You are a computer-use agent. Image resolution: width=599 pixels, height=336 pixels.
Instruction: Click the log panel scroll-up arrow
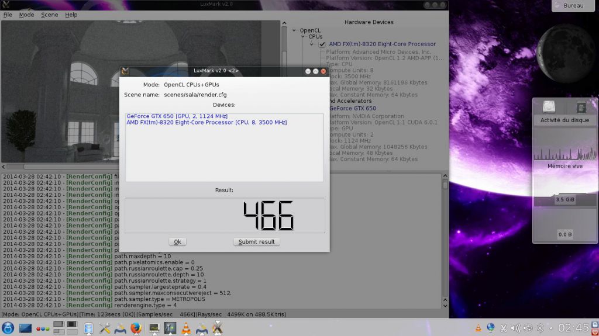pyautogui.click(x=445, y=176)
